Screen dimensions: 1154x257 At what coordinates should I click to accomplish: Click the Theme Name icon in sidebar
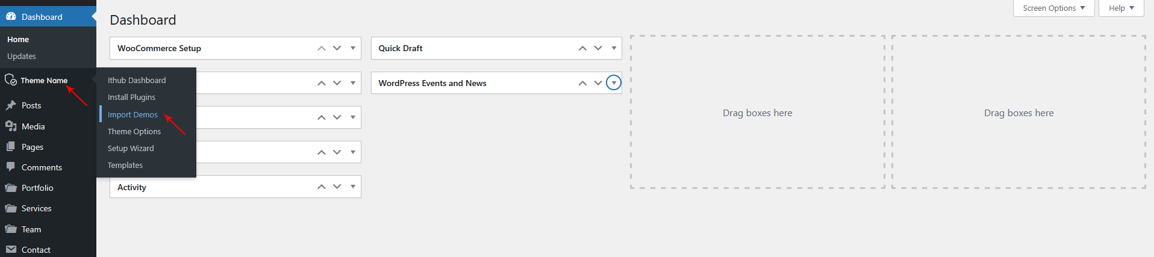pyautogui.click(x=11, y=80)
